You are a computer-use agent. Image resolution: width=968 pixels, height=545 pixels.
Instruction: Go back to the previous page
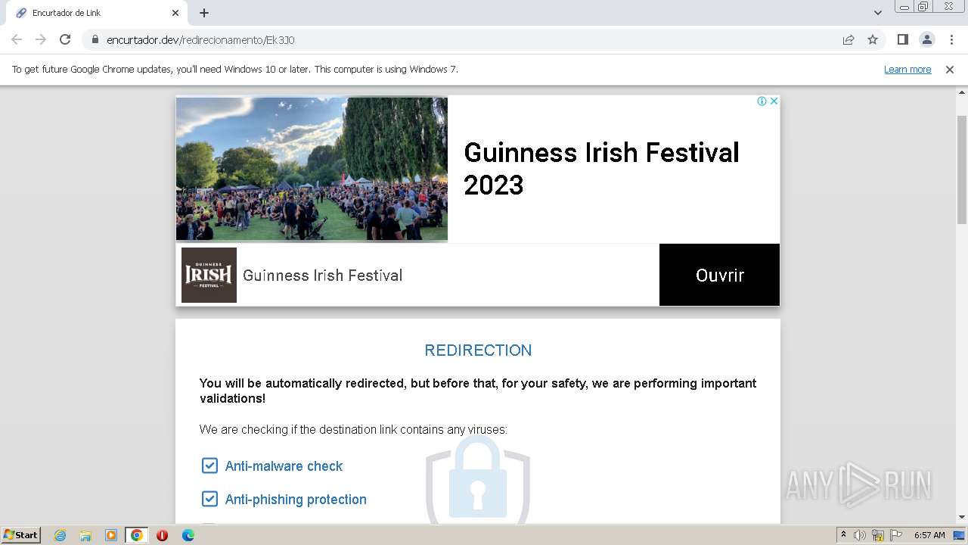point(17,39)
